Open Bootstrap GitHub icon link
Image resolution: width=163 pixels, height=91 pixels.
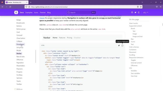coord(132,12)
